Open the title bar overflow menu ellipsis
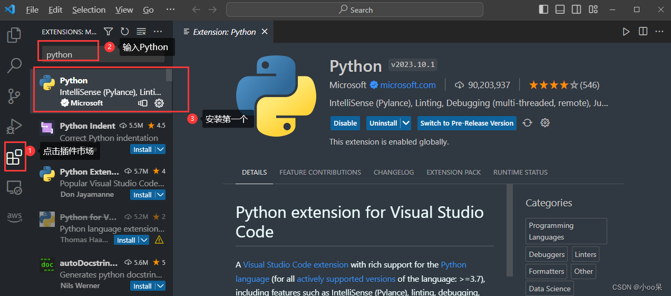Viewport: 671px width, 296px height. [170, 9]
